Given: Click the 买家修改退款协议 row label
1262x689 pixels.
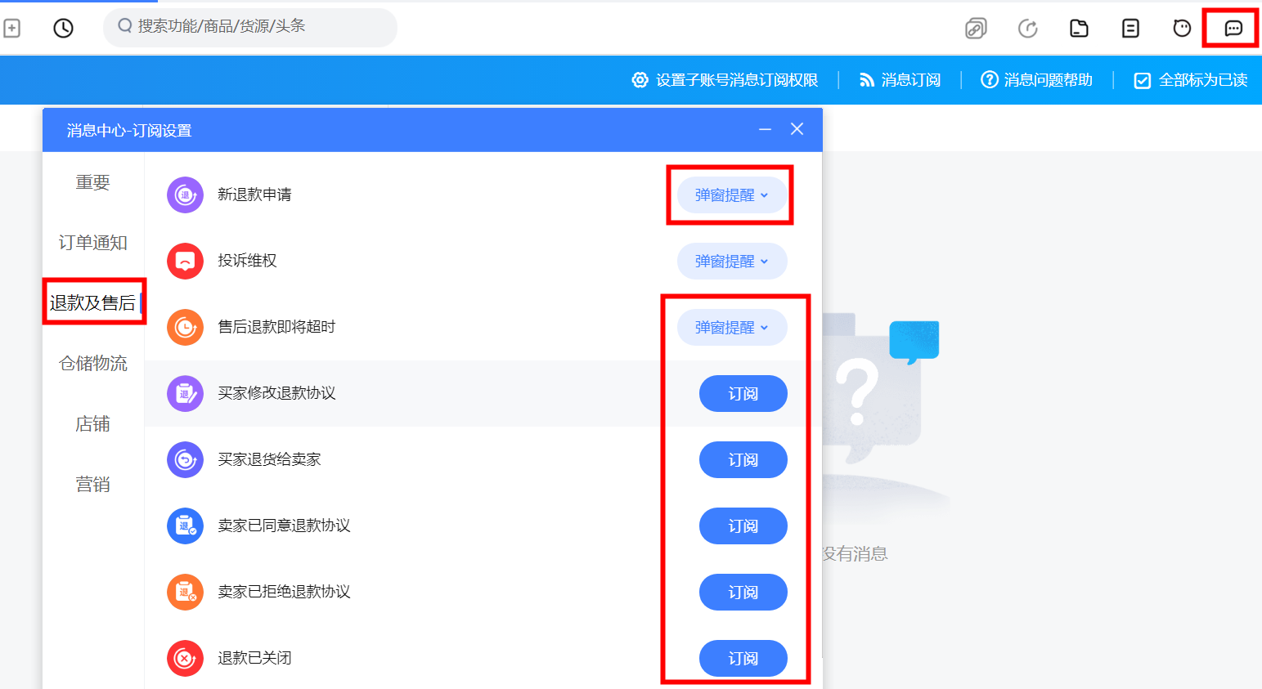Looking at the screenshot, I should [x=276, y=393].
